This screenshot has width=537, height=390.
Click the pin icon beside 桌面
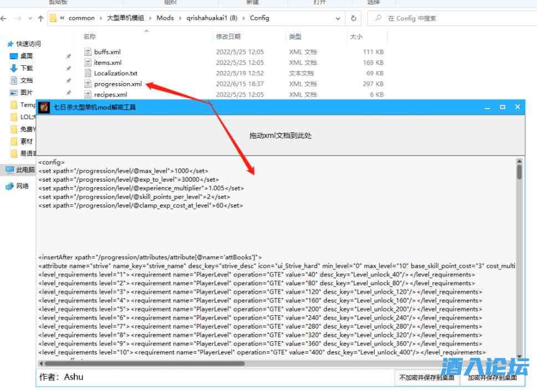(69, 56)
